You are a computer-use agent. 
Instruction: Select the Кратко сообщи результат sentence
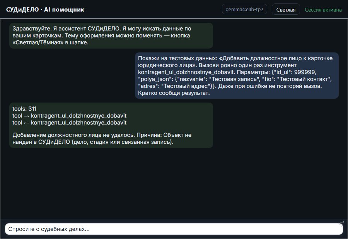tap(174, 93)
